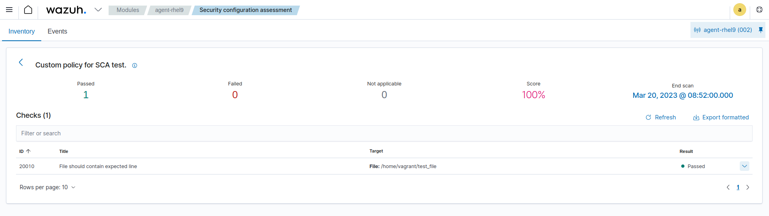Expand the check 20010 row details
Viewport: 769px width, 216px height.
coord(744,166)
